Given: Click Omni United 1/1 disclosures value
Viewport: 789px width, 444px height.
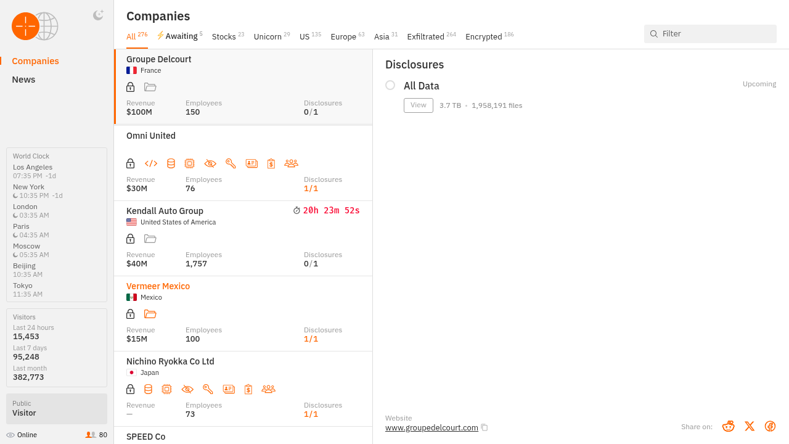Looking at the screenshot, I should click(311, 189).
